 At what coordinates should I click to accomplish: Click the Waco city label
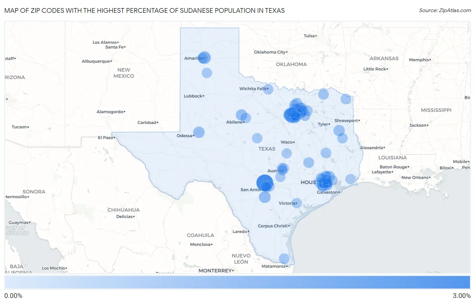coord(286,142)
